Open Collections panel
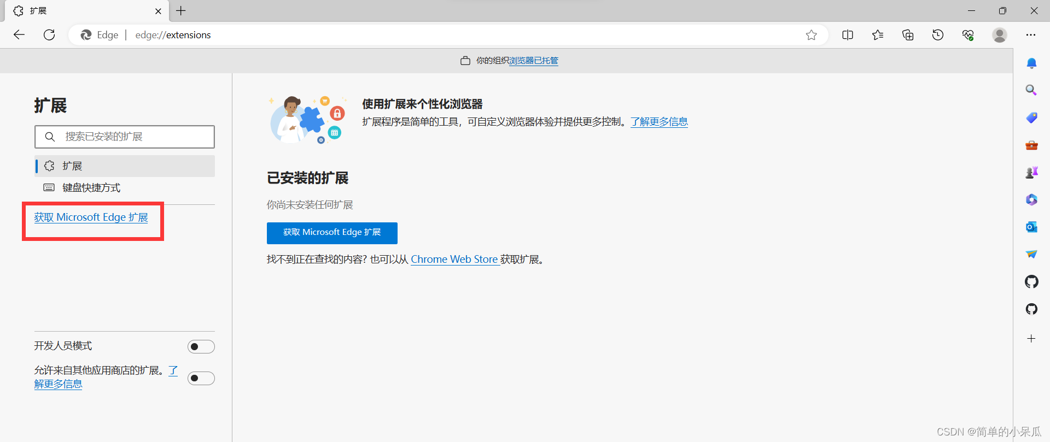Screen dimensions: 1050x442 tap(908, 35)
